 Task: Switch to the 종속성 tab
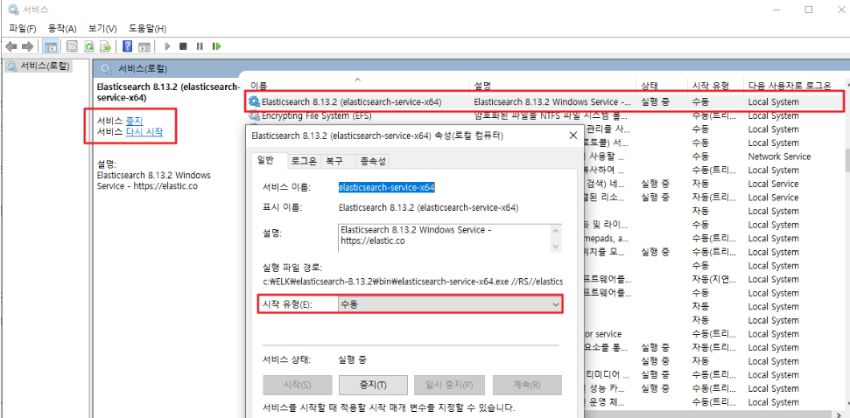[372, 161]
